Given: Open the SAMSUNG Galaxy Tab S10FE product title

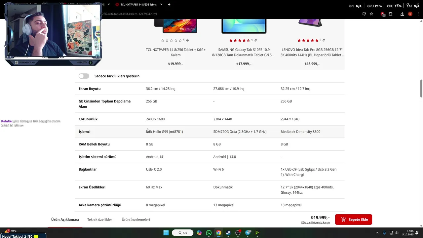Looking at the screenshot, I should (243, 52).
